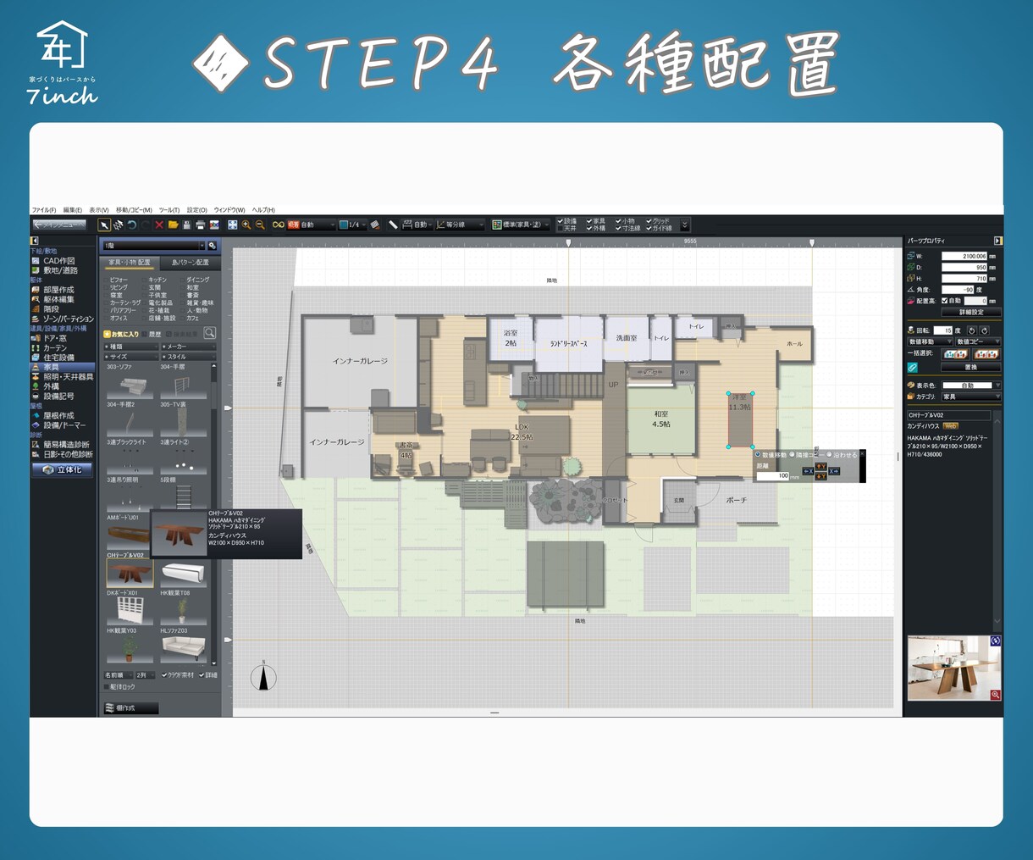Click the paperclip link icon

click(913, 367)
